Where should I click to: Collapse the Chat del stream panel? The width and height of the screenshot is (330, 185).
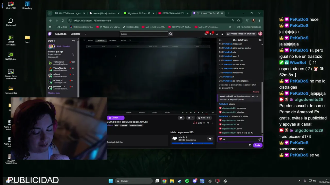coord(220,40)
